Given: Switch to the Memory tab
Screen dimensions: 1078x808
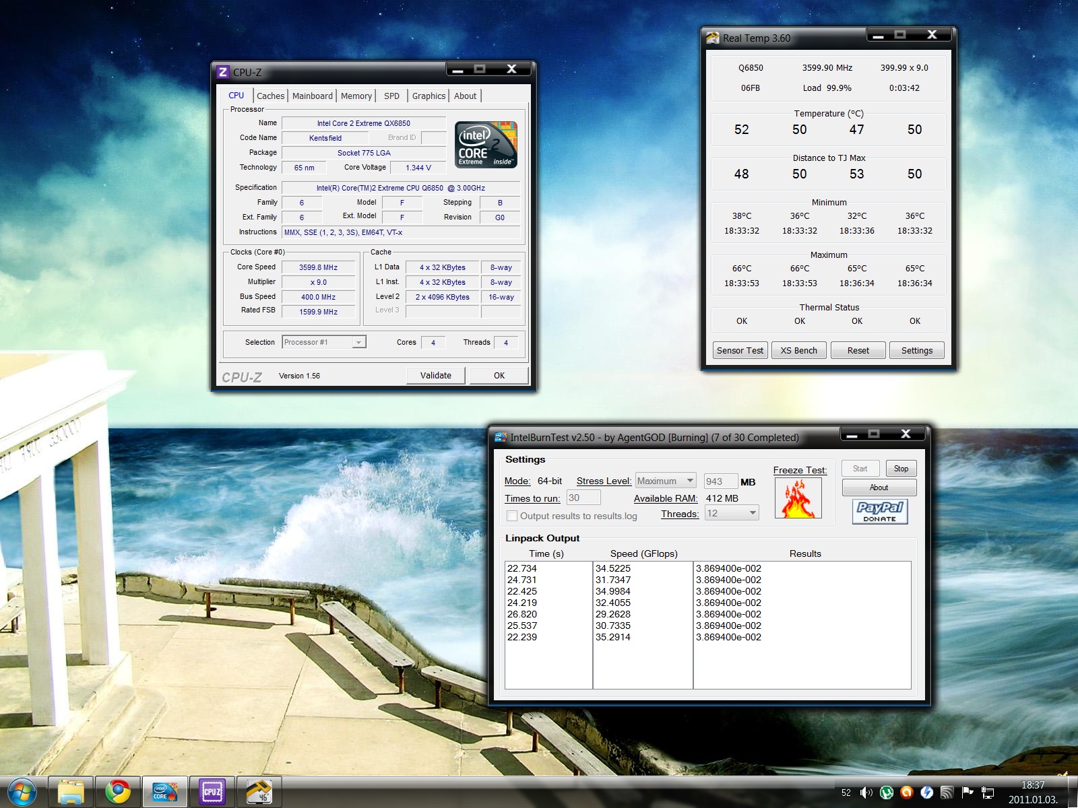Looking at the screenshot, I should (356, 96).
